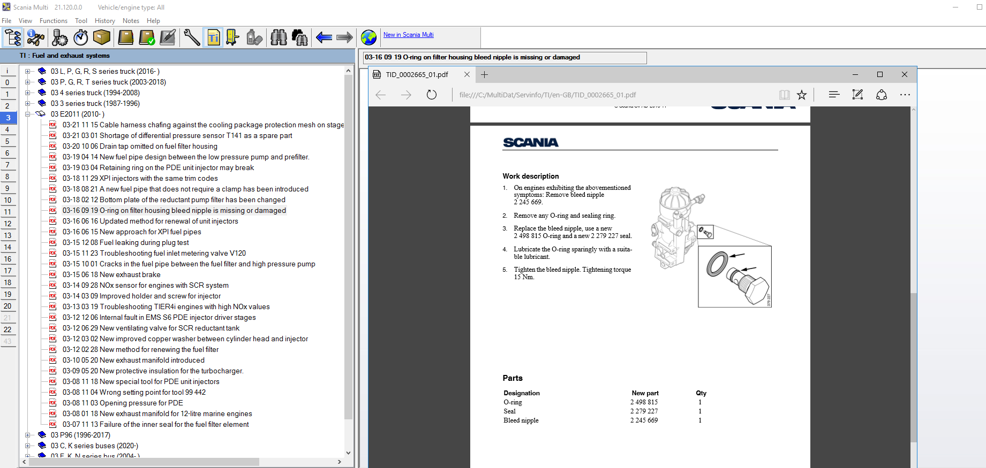The image size is (986, 468).
Task: Open the History menu
Action: tap(104, 21)
